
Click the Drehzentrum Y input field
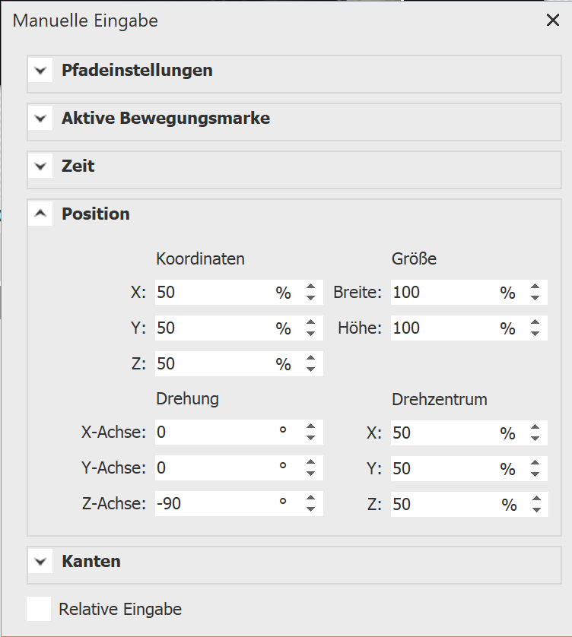(x=441, y=469)
